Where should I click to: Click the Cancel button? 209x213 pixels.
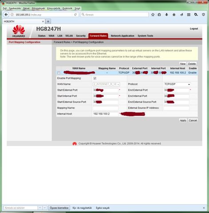193,120
